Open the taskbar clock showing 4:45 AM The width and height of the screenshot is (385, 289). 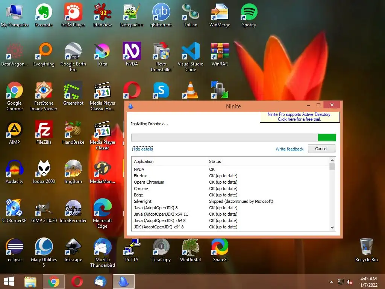(x=368, y=282)
